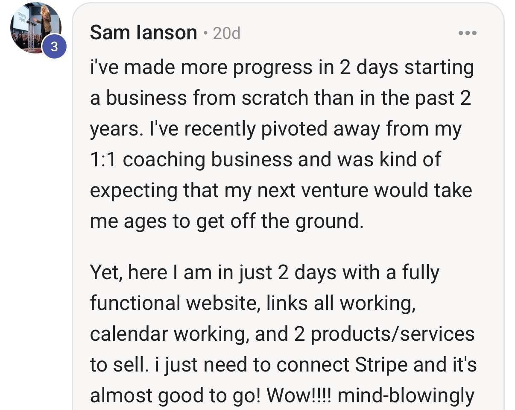Screen dimensions: 515x410
Task: Click the 20d timestamp of the comment
Action: tap(226, 33)
